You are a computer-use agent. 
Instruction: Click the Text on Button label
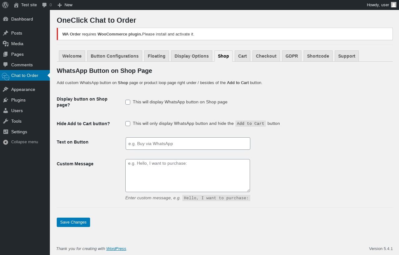(73, 142)
